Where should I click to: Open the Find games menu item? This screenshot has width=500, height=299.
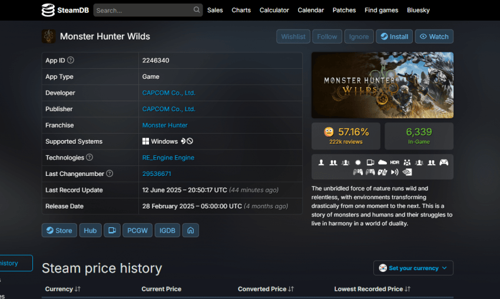tap(382, 10)
